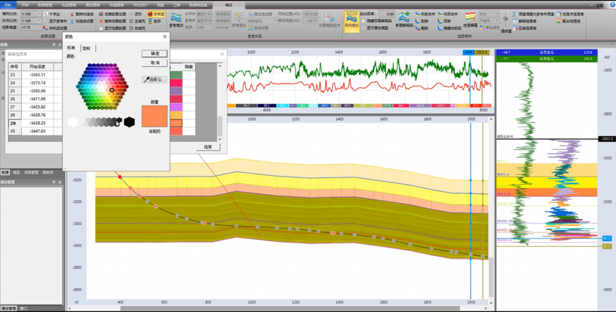Click 隐藏当前段 hide current segment

coord(449,28)
